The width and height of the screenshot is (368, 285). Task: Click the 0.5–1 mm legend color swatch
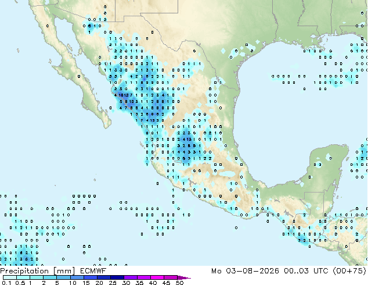pos(23,277)
